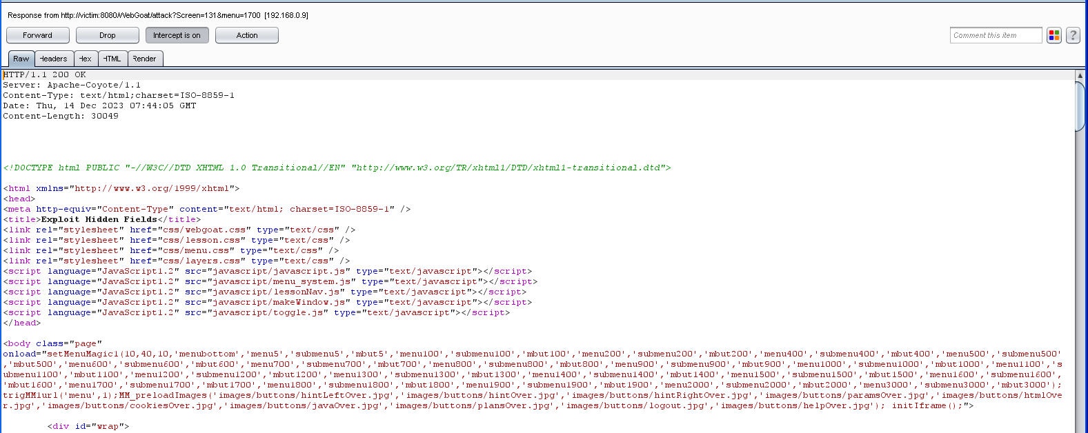Click the meta http-equiv line
The height and width of the screenshot is (433, 1088).
click(x=207, y=209)
